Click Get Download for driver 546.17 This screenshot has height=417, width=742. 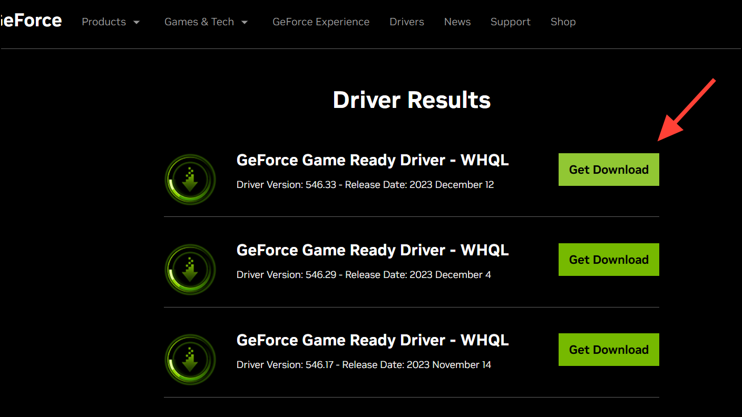tap(609, 350)
